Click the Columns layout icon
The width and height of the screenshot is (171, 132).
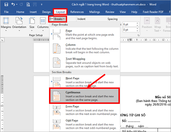43,21
